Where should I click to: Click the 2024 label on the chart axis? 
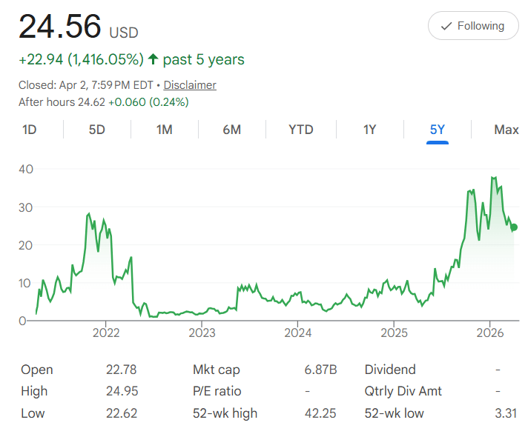click(x=297, y=333)
